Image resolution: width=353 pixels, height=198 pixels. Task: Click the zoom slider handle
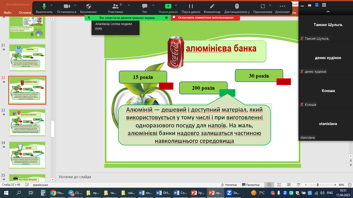pyautogui.click(x=317, y=185)
